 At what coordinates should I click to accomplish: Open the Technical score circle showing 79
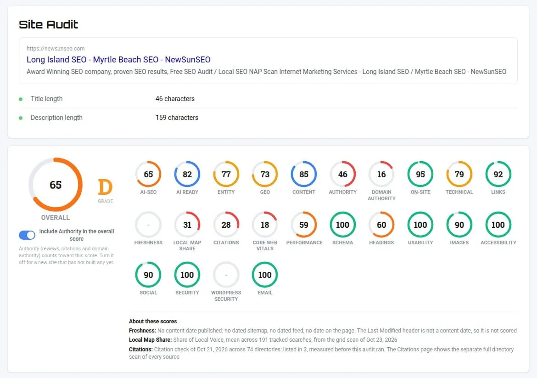tap(459, 174)
